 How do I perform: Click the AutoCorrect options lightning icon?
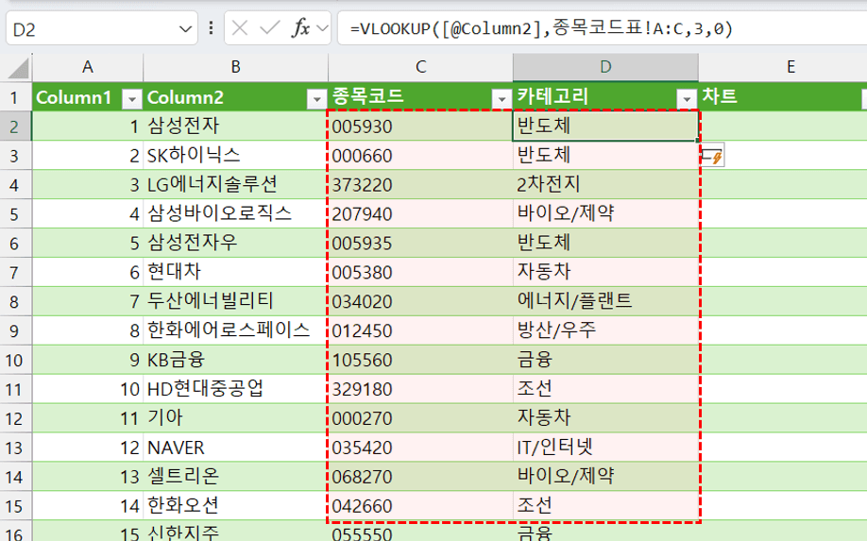coord(713,156)
